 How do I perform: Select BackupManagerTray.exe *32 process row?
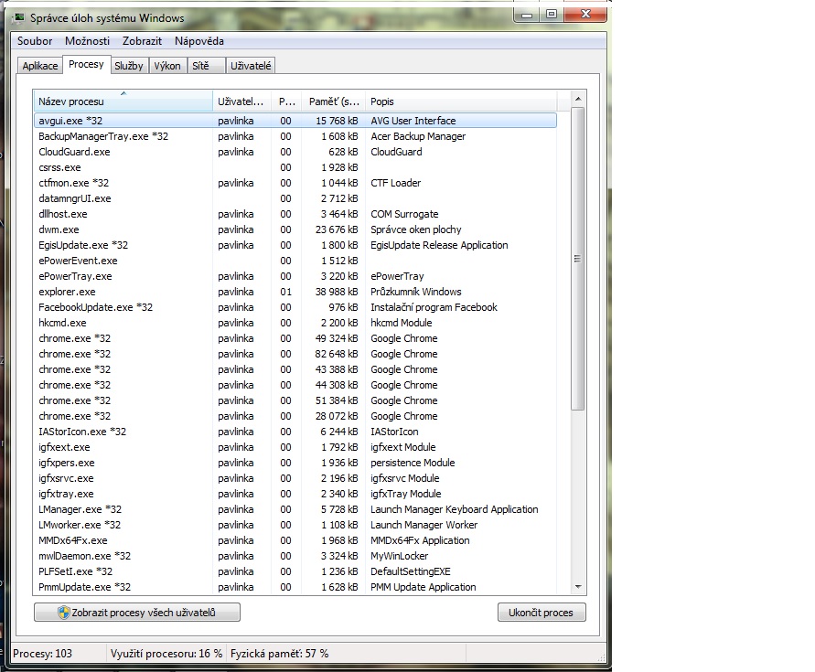pyautogui.click(x=295, y=136)
